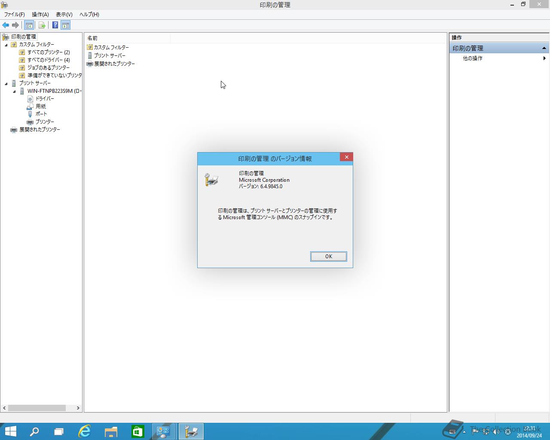Select すべてのドライバー (4) filter
Image resolution: width=550 pixels, height=440 pixels.
tap(49, 60)
